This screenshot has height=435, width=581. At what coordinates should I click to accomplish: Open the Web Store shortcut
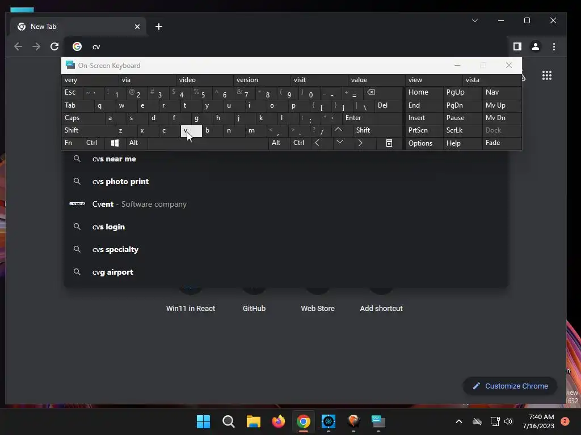318,301
